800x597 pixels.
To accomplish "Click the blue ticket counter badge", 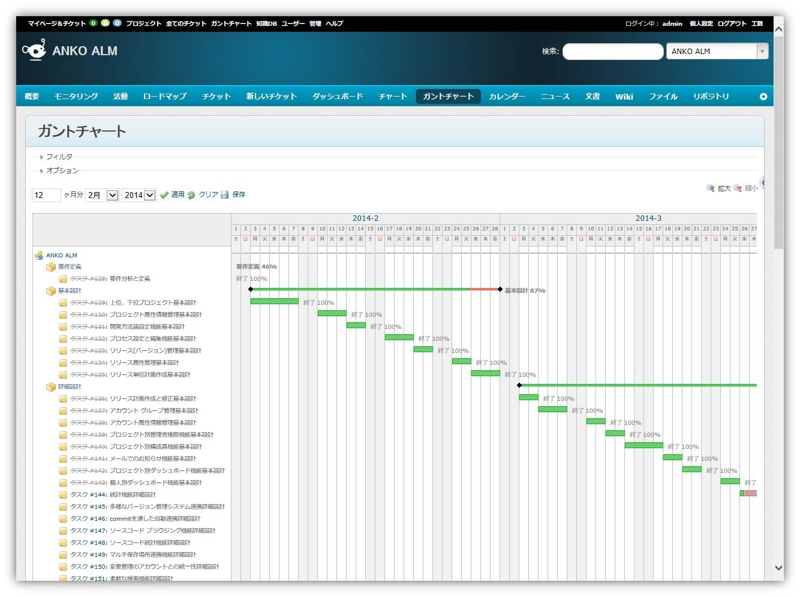I will (x=117, y=23).
